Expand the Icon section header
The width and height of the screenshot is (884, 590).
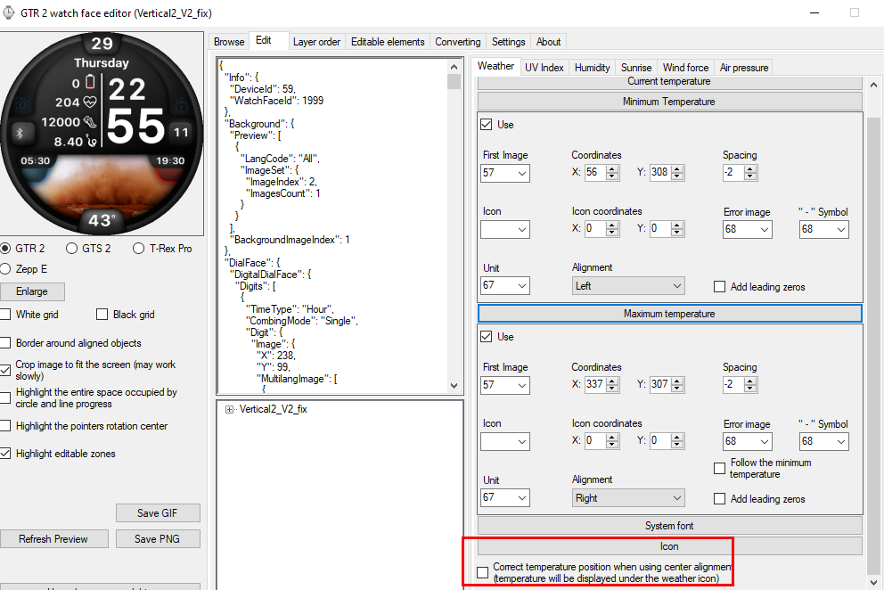pyautogui.click(x=669, y=546)
